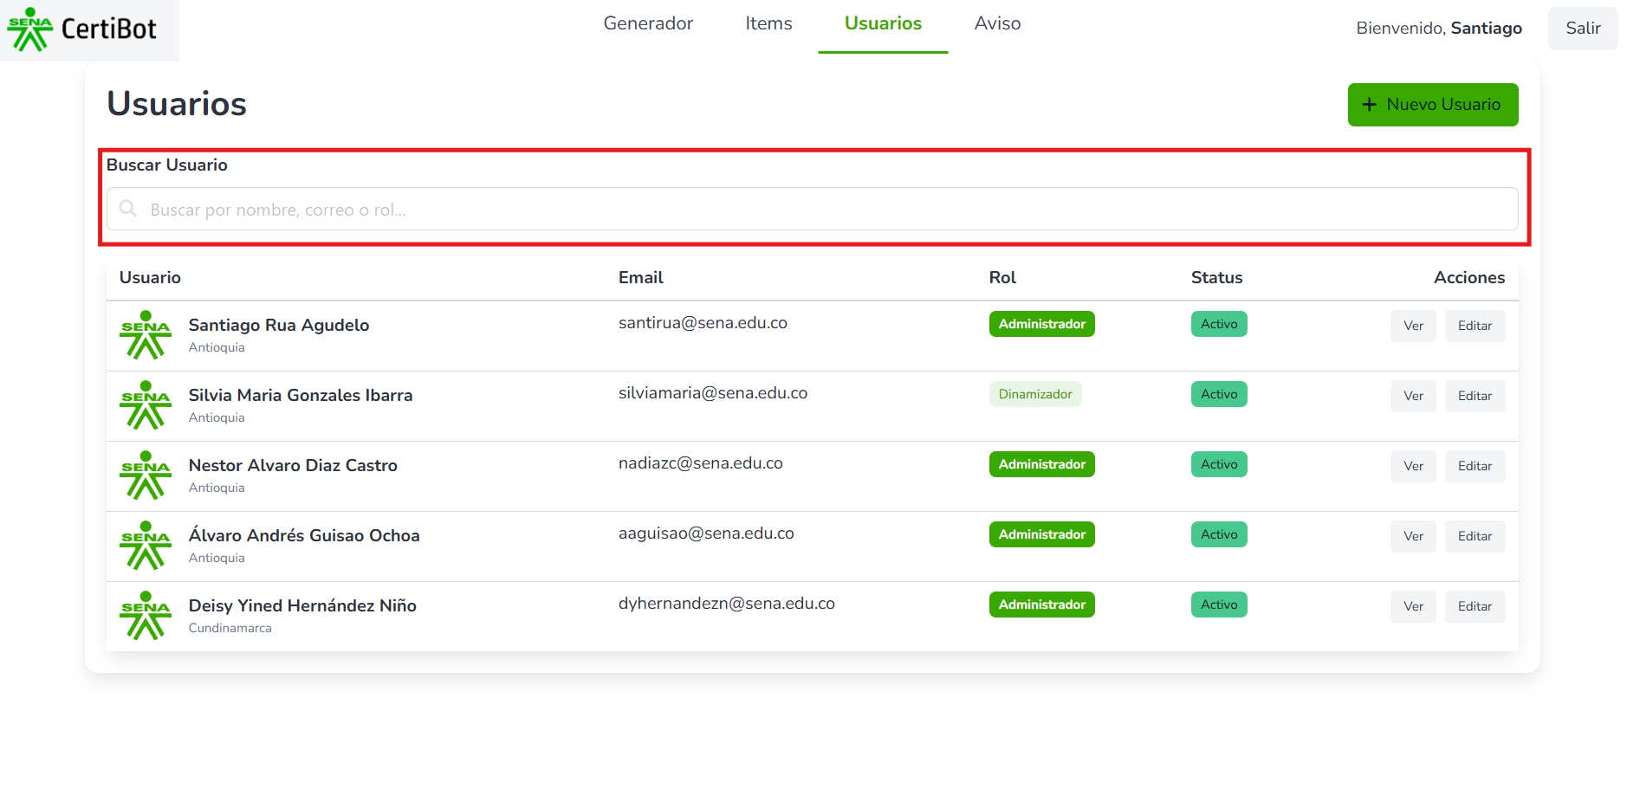Click Santiago Rua Agudelo's SENA avatar
The image size is (1627, 789).
coord(146,335)
